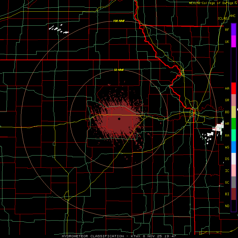
Task: Pick the dark green HR legend swatch
Action: [234, 124]
